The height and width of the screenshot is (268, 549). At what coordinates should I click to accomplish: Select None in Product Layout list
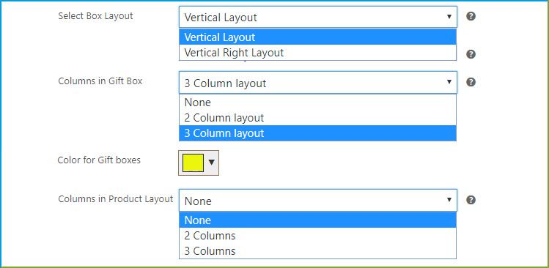[x=317, y=220]
